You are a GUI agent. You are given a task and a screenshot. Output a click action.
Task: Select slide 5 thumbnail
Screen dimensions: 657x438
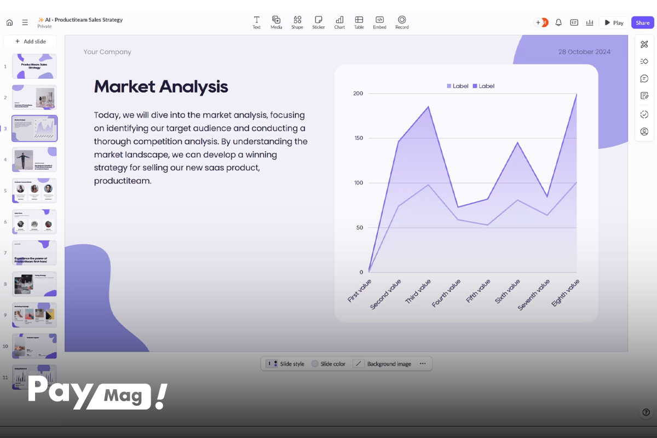coord(34,191)
